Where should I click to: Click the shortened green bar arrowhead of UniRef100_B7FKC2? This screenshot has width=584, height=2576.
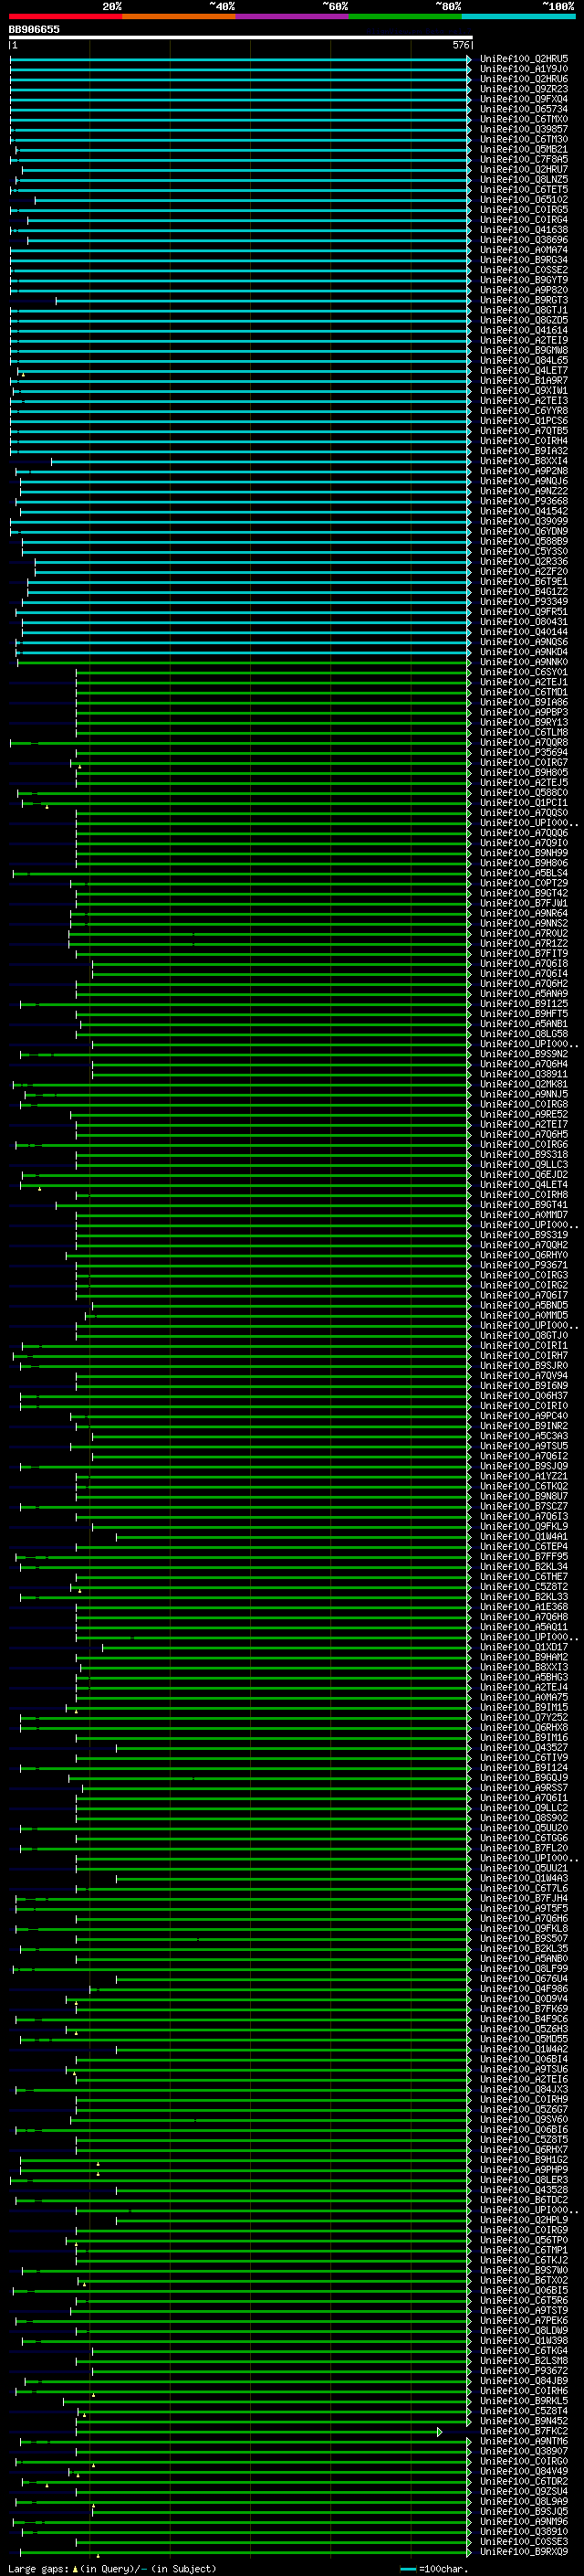pos(439,2431)
